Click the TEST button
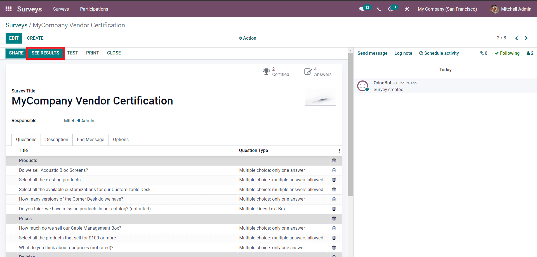 [73, 53]
